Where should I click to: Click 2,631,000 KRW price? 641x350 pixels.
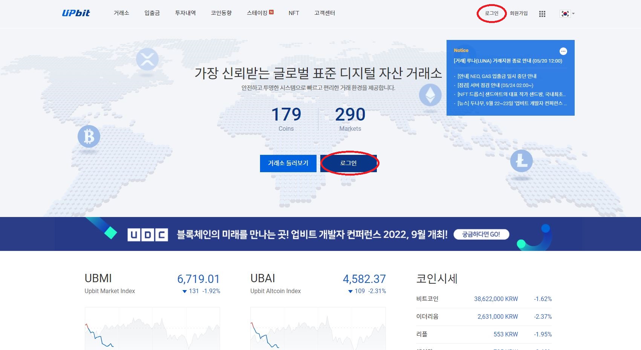tap(498, 317)
